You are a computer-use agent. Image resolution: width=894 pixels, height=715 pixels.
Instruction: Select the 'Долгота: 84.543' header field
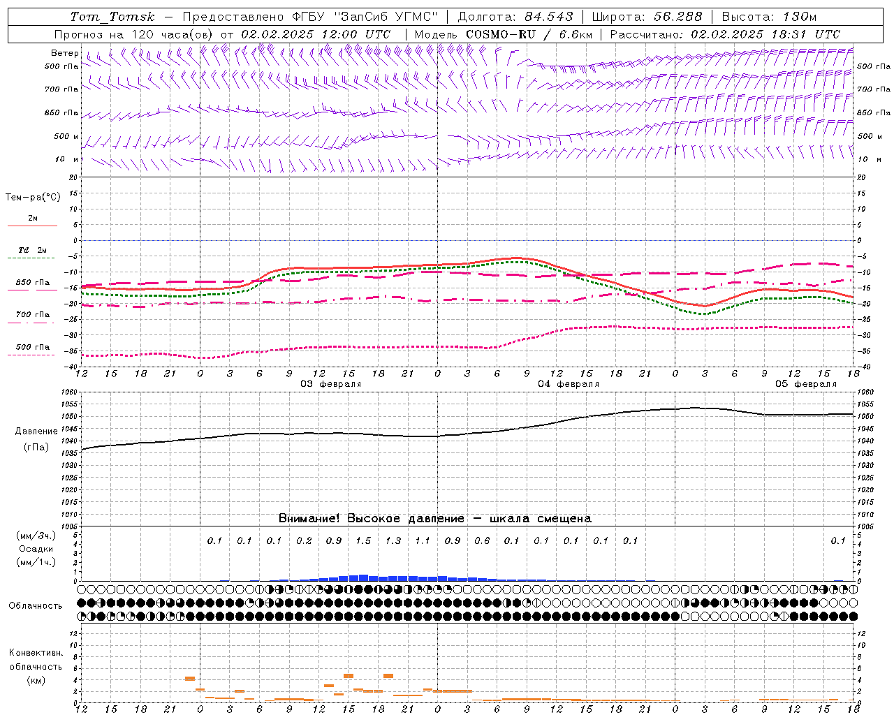click(515, 17)
